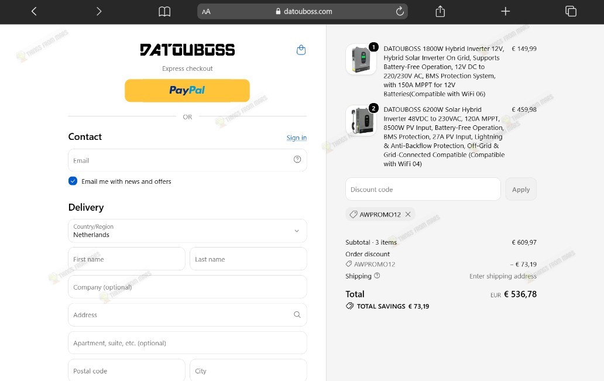Reload the page with the refresh icon
Viewport: 604px width, 381px height.
[x=400, y=11]
